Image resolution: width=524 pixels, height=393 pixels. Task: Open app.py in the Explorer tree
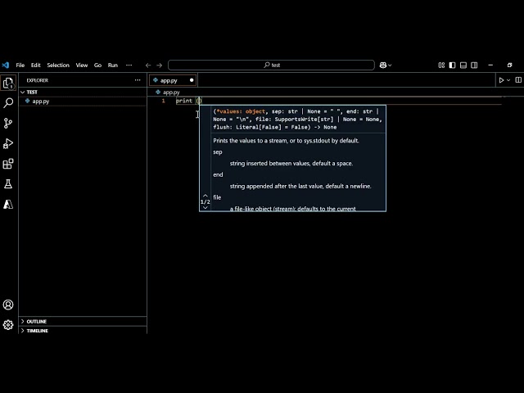pyautogui.click(x=83, y=102)
